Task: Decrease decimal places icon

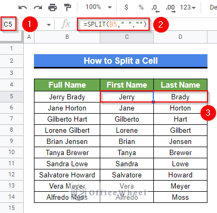Action: point(155,8)
